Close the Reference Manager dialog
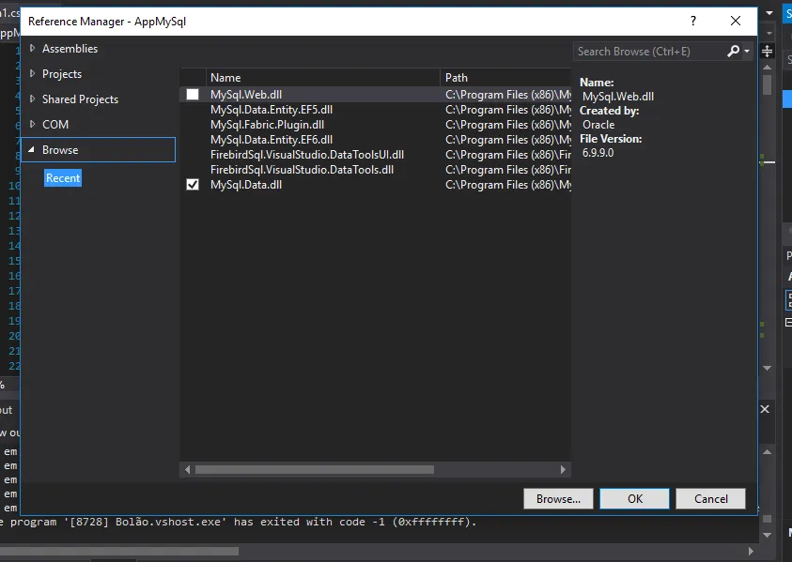Screen dimensions: 792x562 [736, 21]
